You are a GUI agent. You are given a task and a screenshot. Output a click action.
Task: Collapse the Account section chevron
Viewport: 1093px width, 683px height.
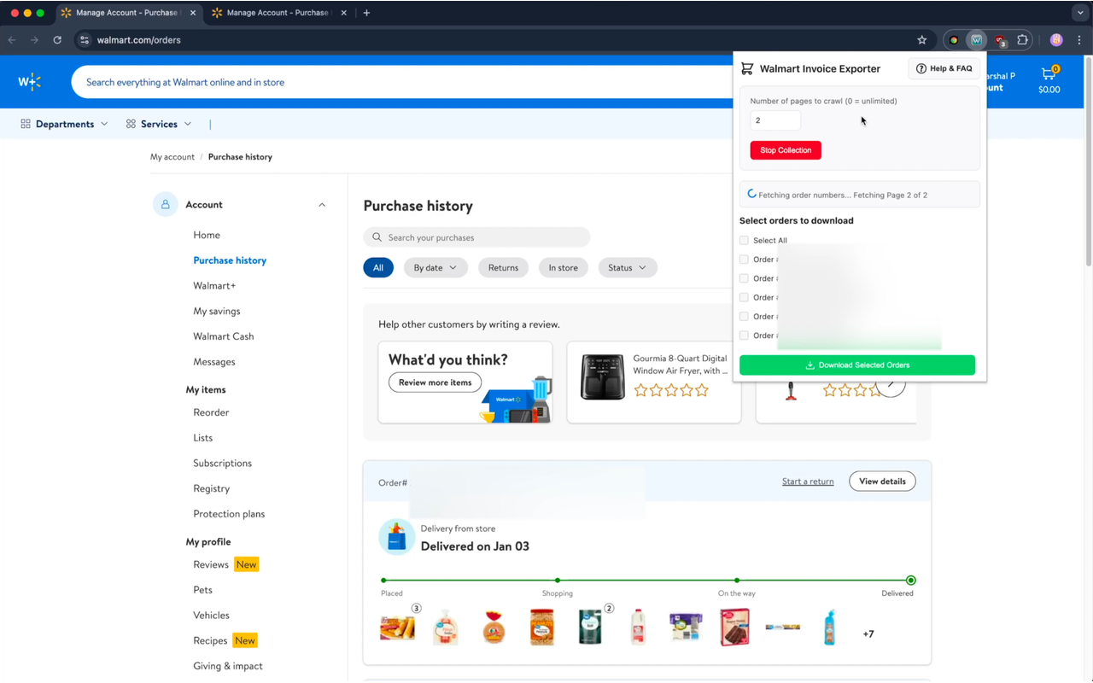click(x=322, y=204)
